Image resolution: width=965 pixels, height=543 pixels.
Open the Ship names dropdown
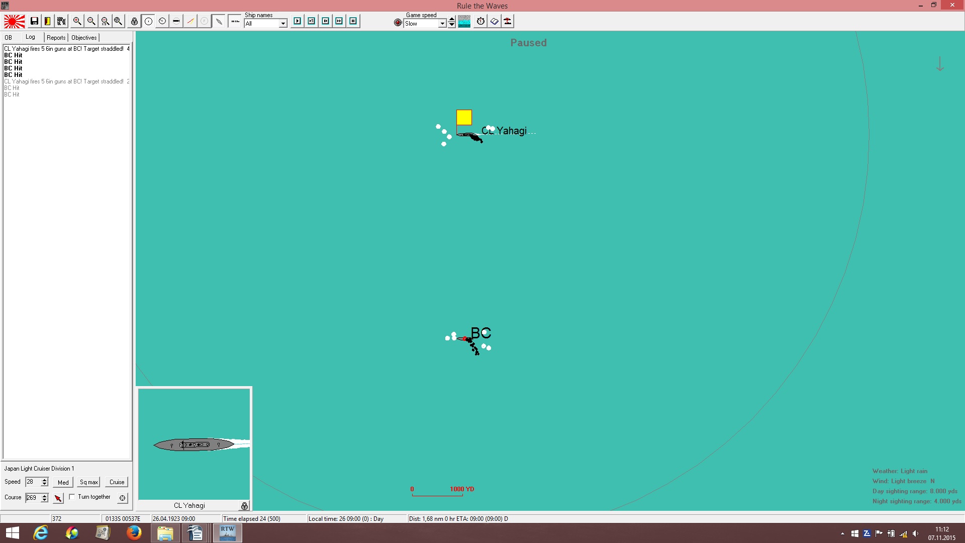(x=283, y=23)
